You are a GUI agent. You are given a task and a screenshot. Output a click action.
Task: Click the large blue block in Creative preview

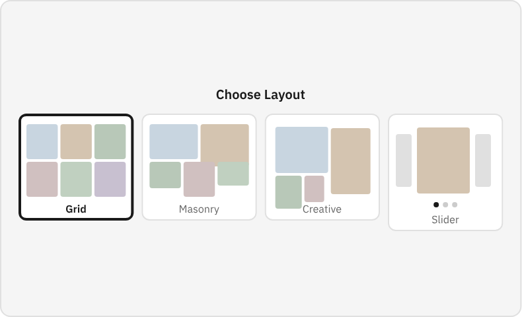302,150
